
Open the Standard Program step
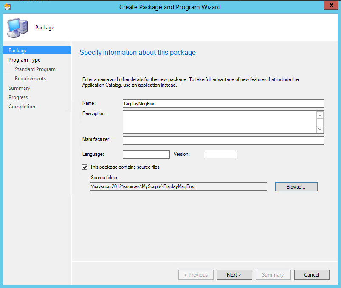click(x=35, y=69)
